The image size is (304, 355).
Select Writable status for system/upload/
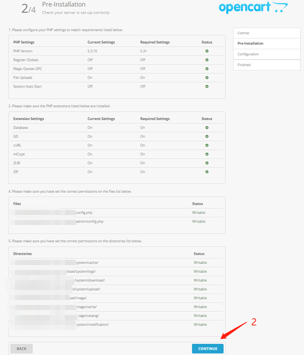200,289
